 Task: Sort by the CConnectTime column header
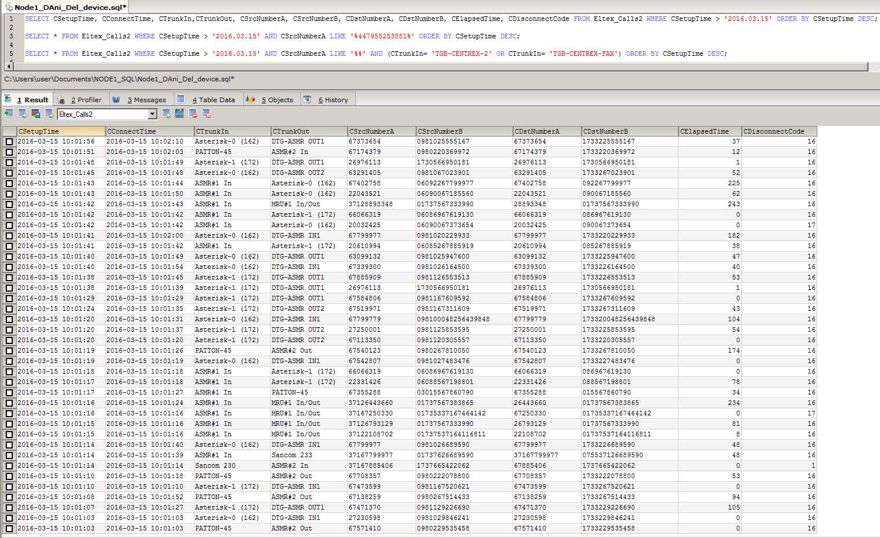coord(149,131)
